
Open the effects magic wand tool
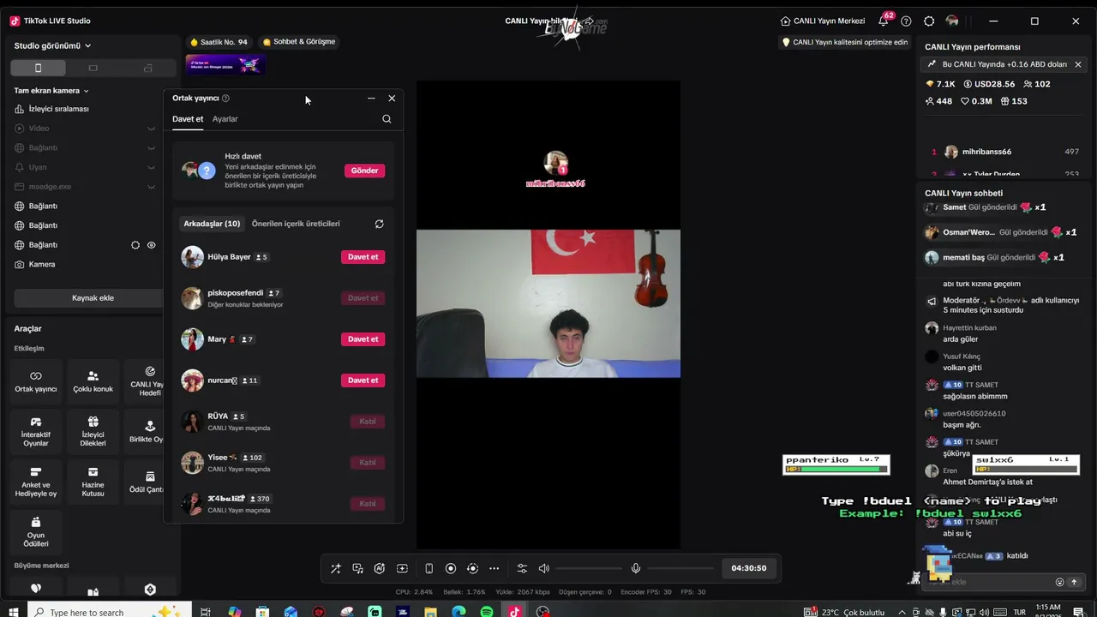tap(335, 568)
